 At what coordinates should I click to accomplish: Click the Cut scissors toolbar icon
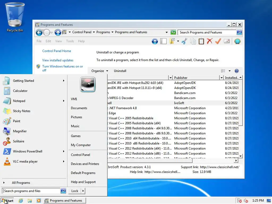[184, 41]
